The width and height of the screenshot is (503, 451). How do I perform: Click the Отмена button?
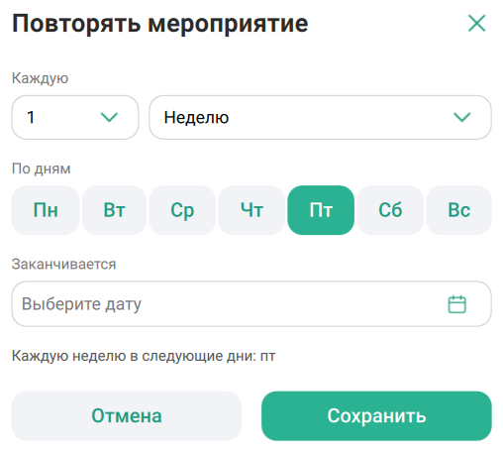coord(127,416)
